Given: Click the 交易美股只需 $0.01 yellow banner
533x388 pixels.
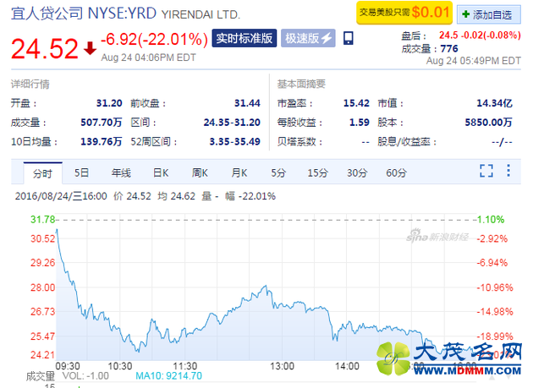Looking at the screenshot, I should 404,13.
